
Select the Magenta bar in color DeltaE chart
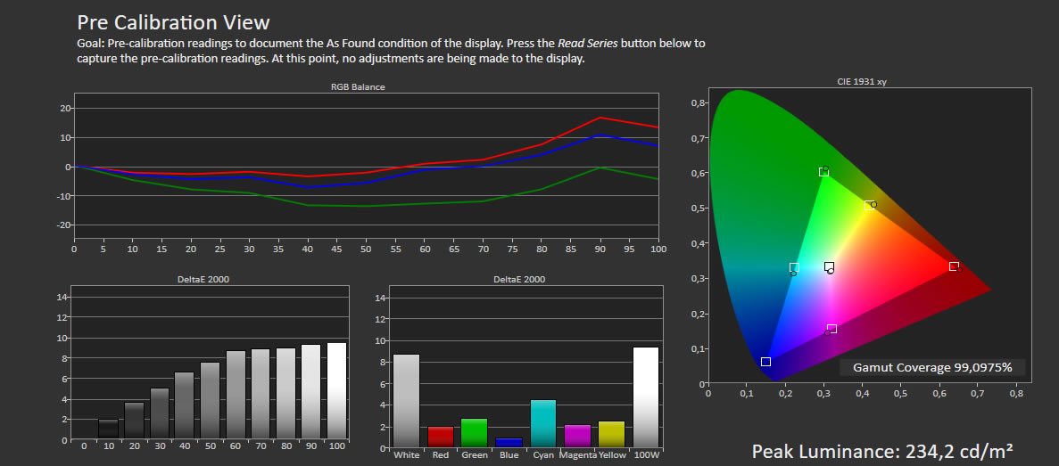coord(576,436)
